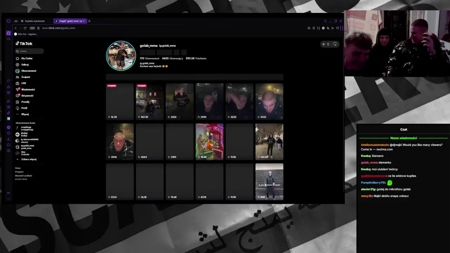450x253 pixels.
Task: Open street video with 140.8K views
Action: pyautogui.click(x=269, y=142)
